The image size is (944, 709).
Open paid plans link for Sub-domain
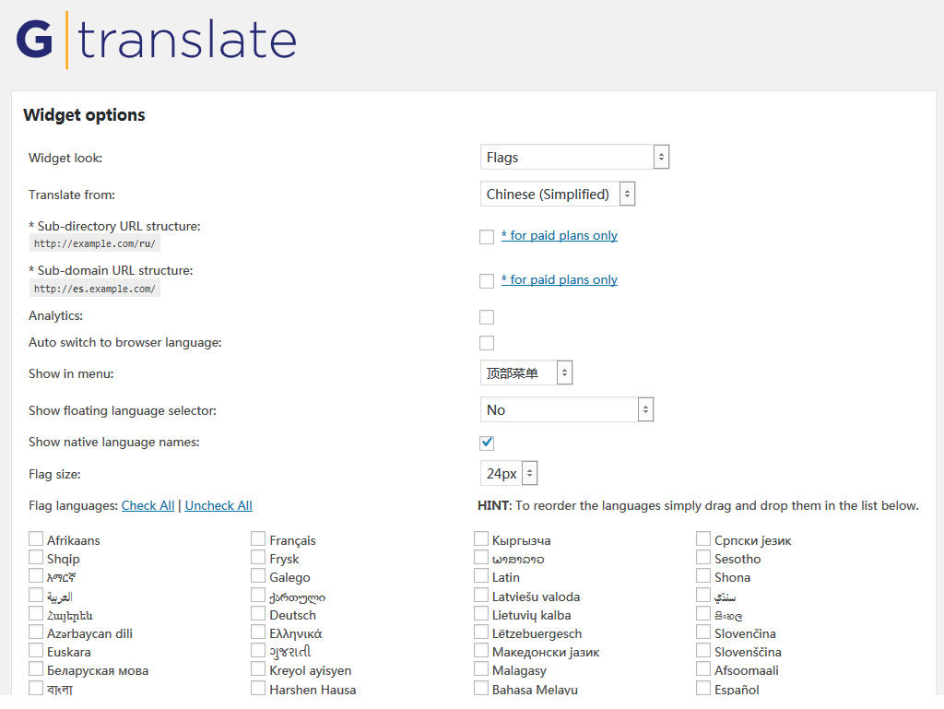tap(560, 280)
